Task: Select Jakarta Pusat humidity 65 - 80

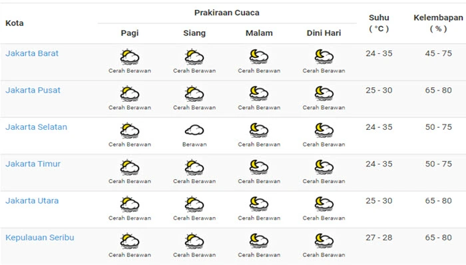Action: tap(438, 91)
